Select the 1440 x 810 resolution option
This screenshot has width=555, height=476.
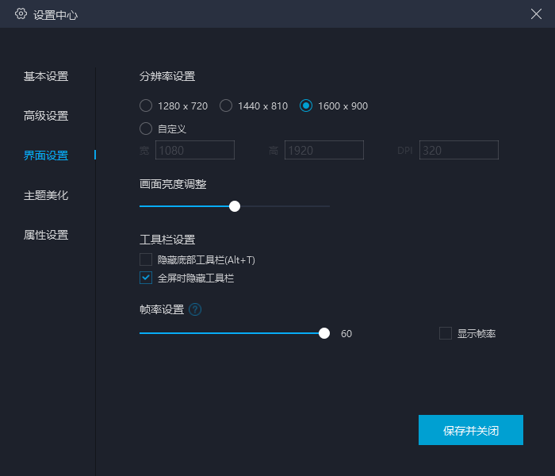tap(226, 106)
